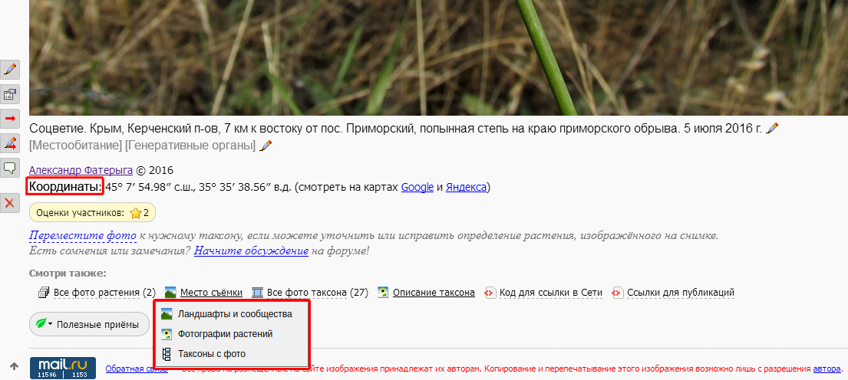Screen dimensions: 848x380
Task: Click the red X delete icon
Action: [x=10, y=203]
